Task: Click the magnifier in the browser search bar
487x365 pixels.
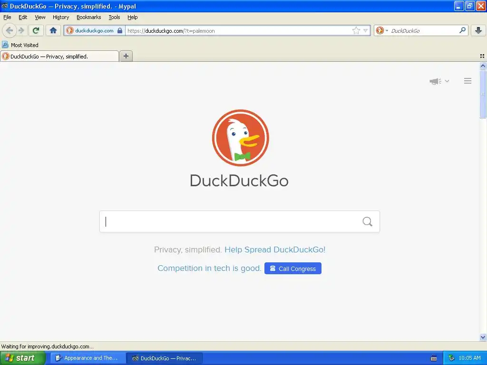Action: pyautogui.click(x=462, y=30)
